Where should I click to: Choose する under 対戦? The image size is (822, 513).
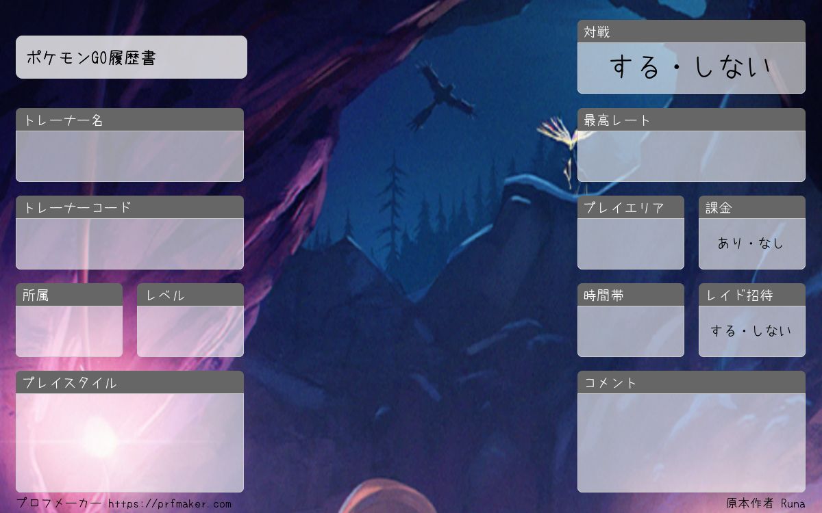634,68
